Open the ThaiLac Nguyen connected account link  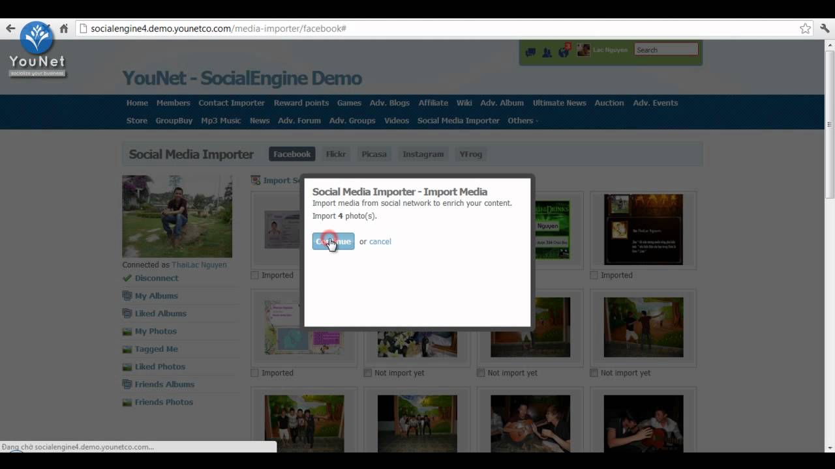[199, 265]
